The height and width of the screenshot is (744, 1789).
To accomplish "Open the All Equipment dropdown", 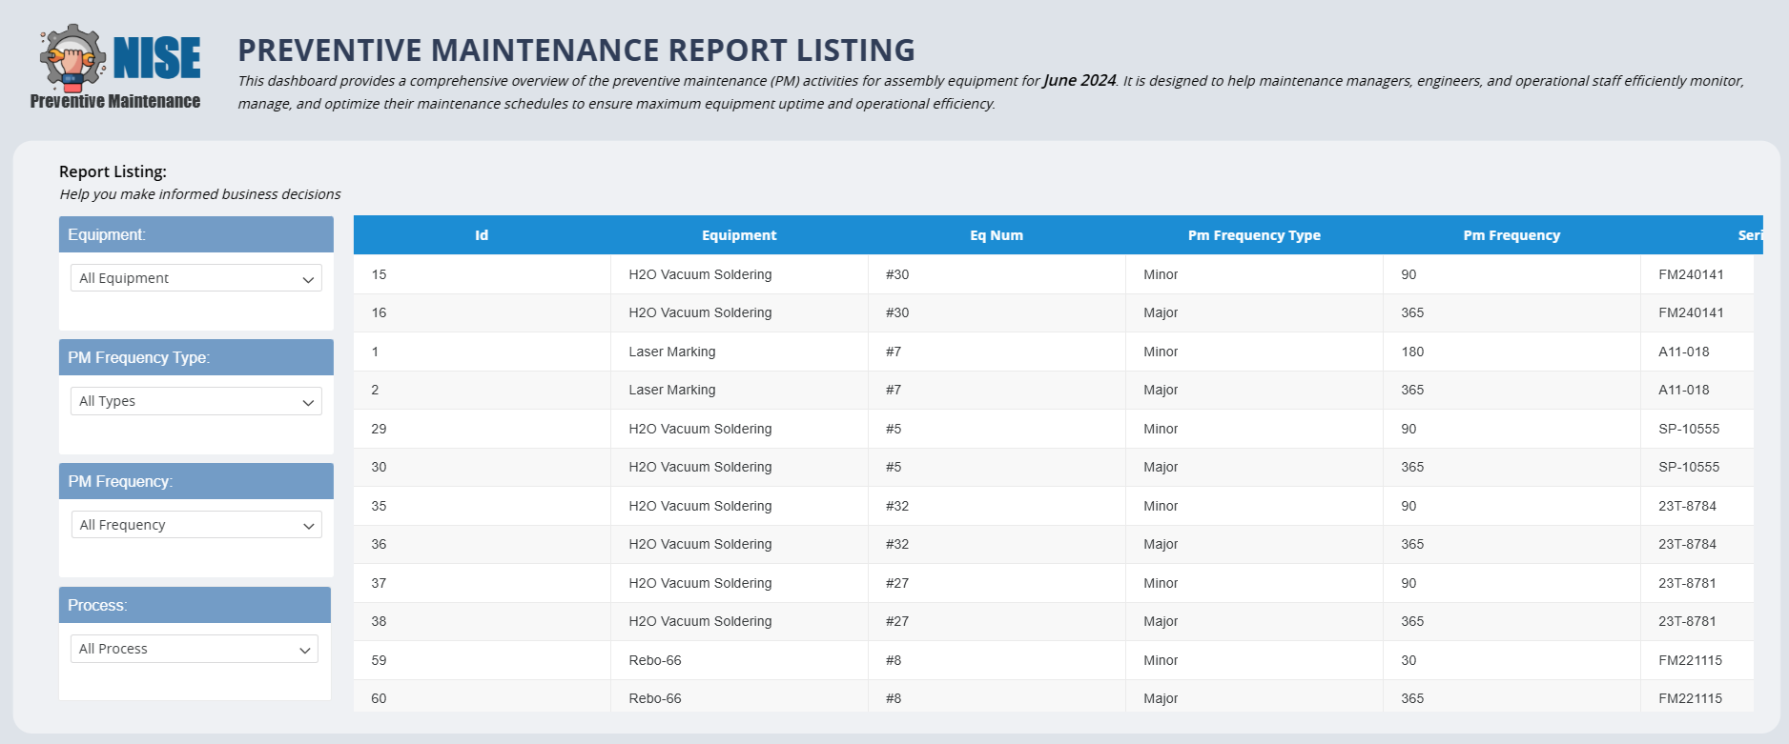I will click(x=195, y=278).
